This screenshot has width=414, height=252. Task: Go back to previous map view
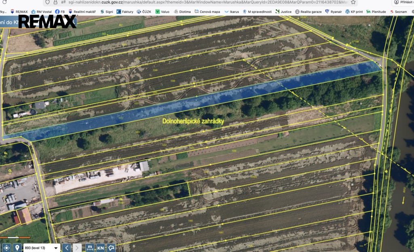pyautogui.click(x=67, y=248)
